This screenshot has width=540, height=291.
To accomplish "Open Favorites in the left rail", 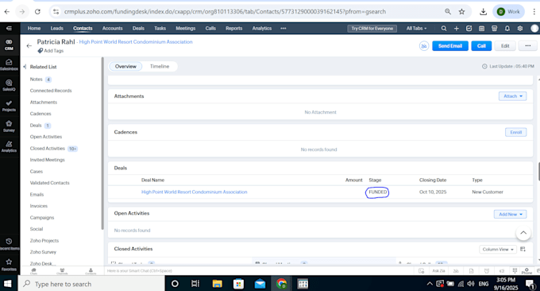I will (x=9, y=265).
